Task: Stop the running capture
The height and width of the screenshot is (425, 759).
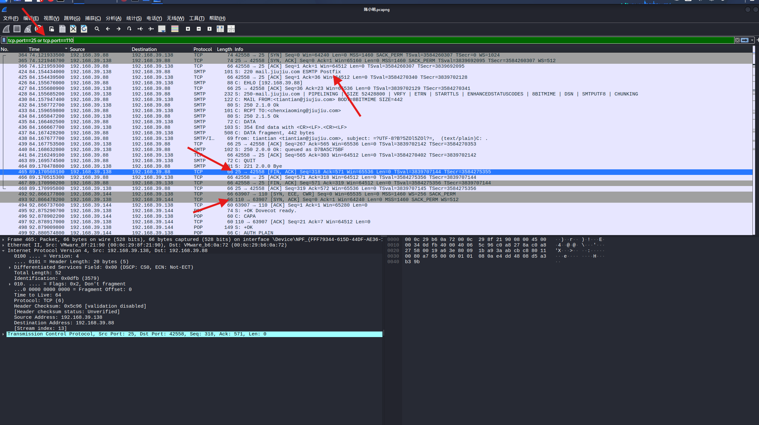Action: click(x=17, y=29)
